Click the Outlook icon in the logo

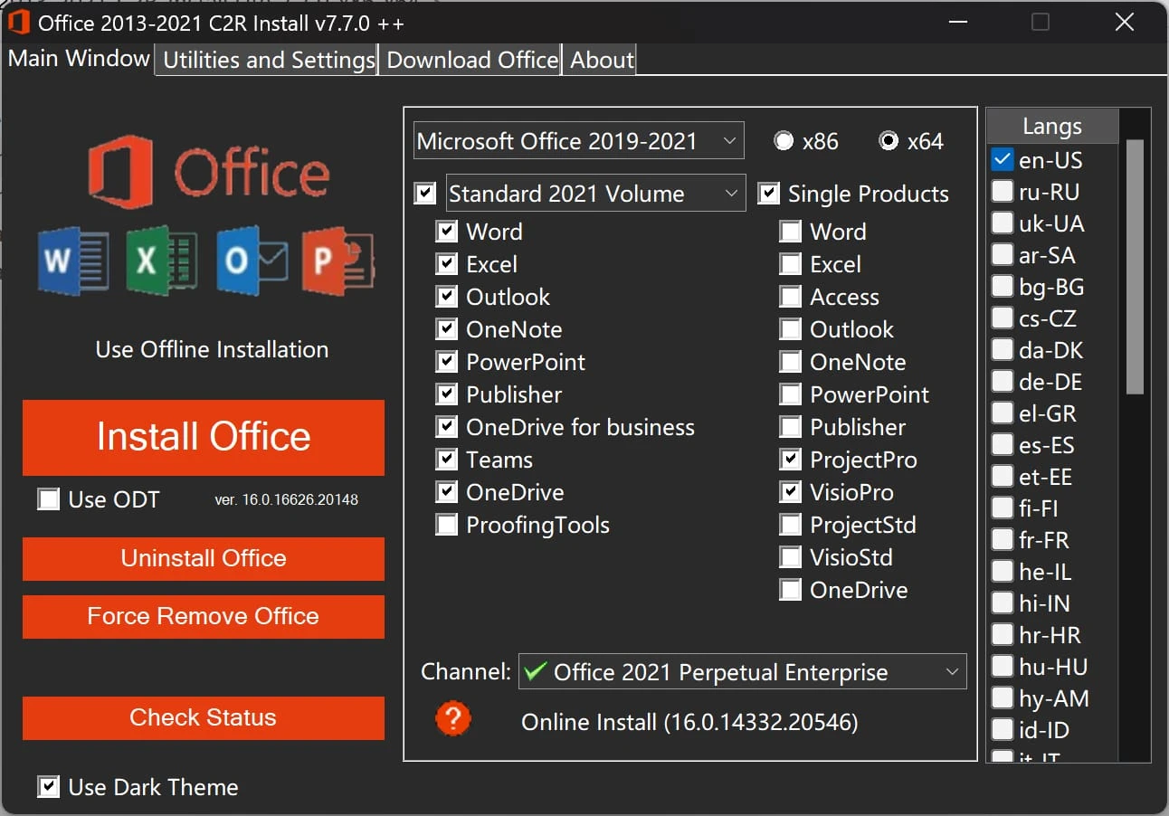[252, 261]
